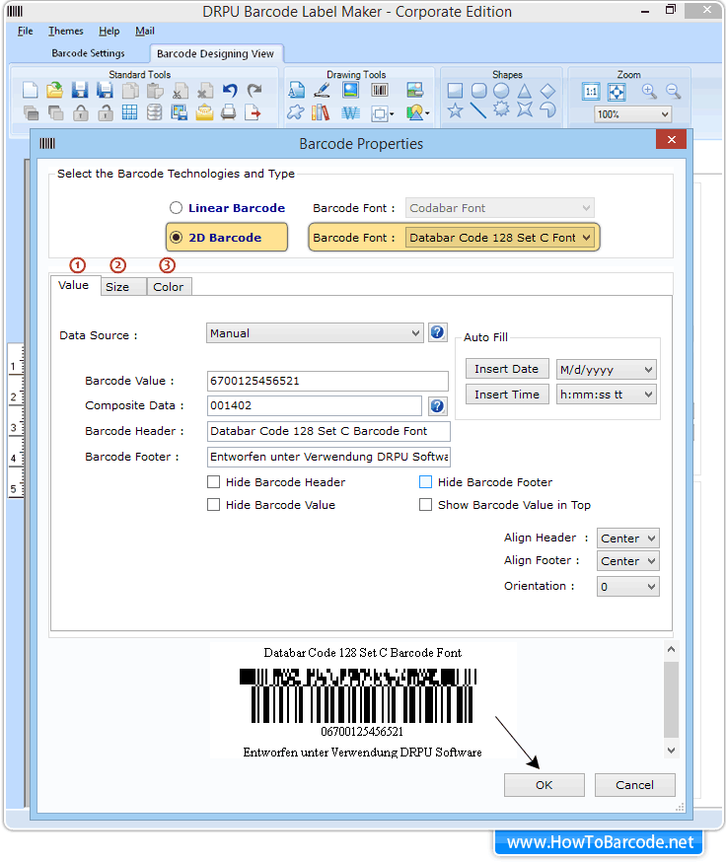
Task: Enable Show Barcode Value in Top
Action: [426, 505]
